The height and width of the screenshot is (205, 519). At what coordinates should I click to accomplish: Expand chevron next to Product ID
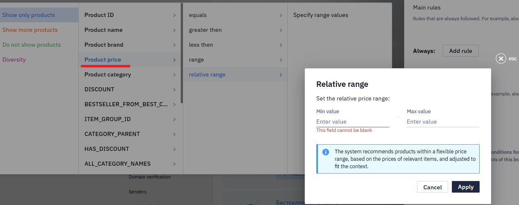coord(175,15)
